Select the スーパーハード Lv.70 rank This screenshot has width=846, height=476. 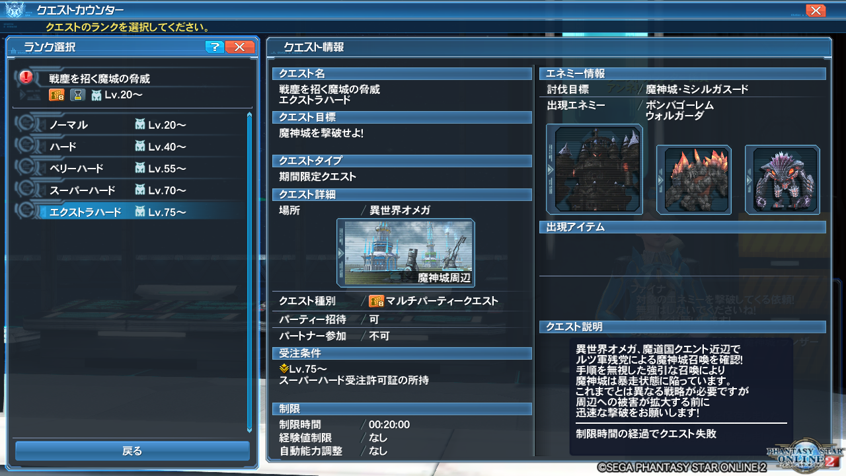pos(130,190)
